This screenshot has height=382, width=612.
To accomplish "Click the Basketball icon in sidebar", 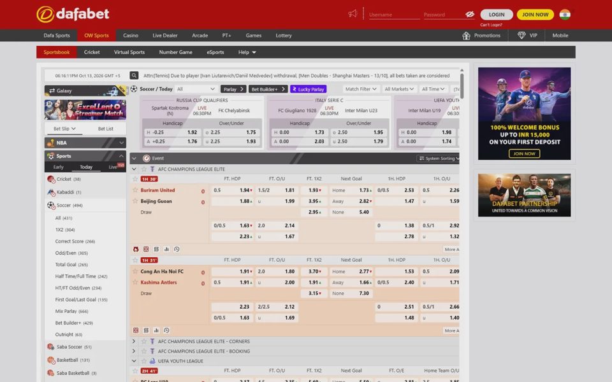I will point(51,360).
